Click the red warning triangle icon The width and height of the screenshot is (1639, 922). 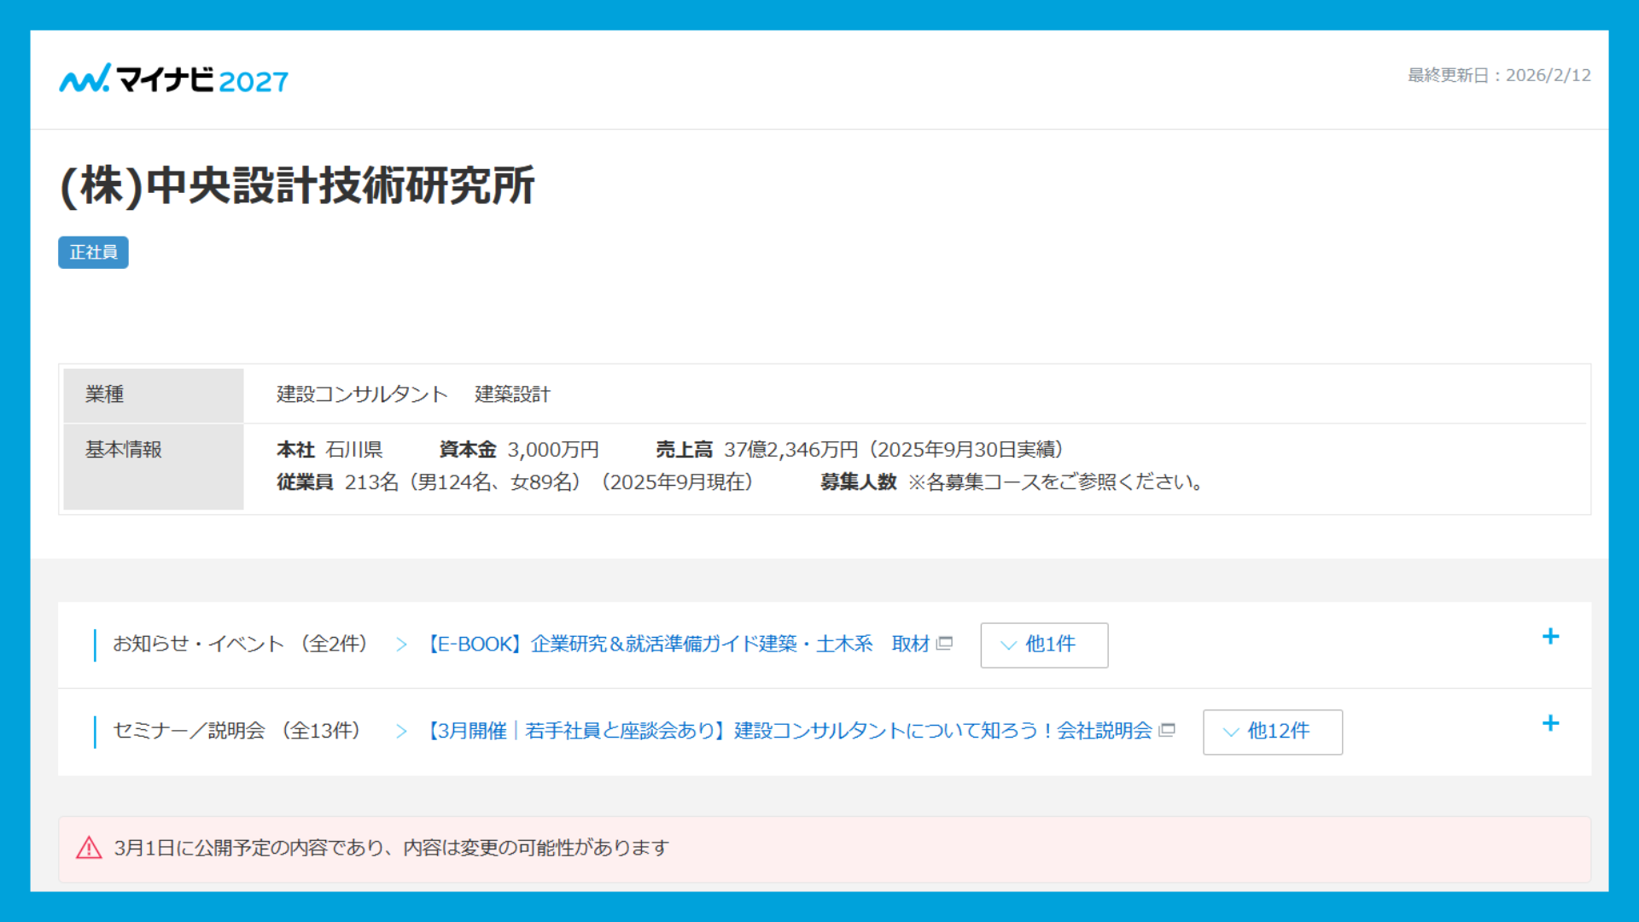[89, 848]
